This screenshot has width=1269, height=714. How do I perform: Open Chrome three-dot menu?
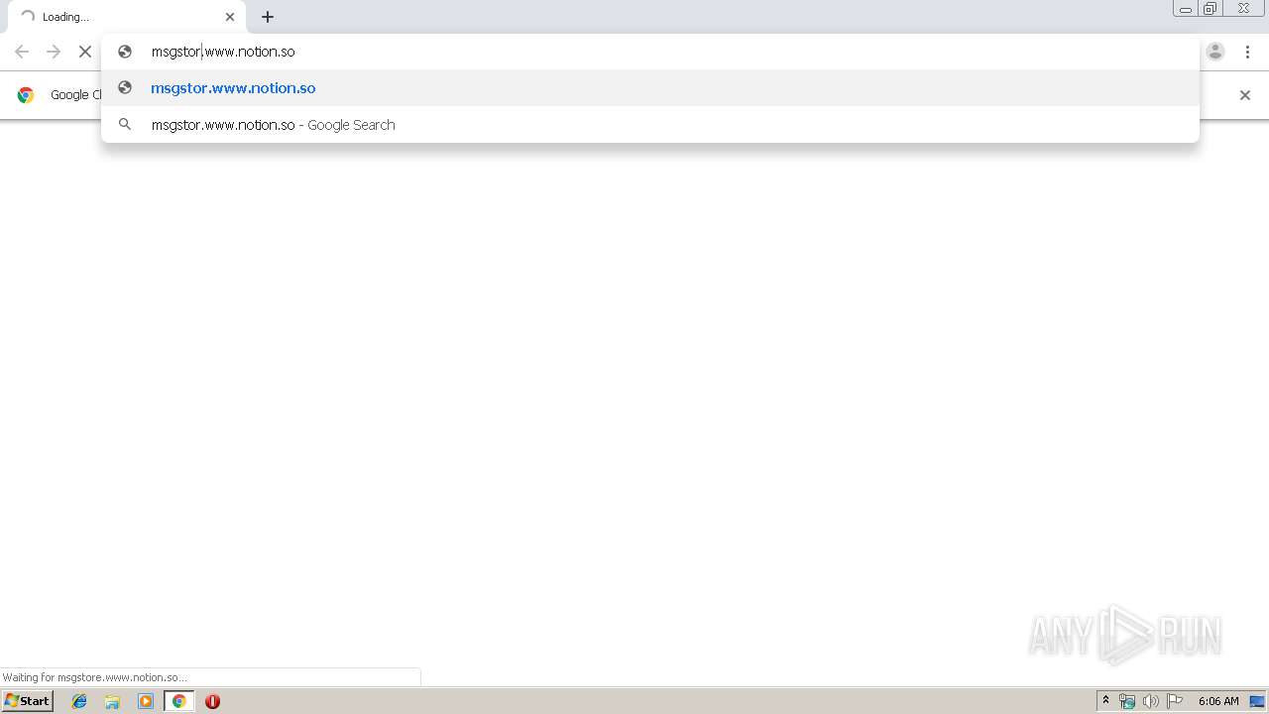pyautogui.click(x=1247, y=52)
